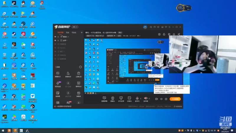Viewport: 236px width, 133px height.
Task: Open WeGame desktop shortcut
Action: point(14,45)
